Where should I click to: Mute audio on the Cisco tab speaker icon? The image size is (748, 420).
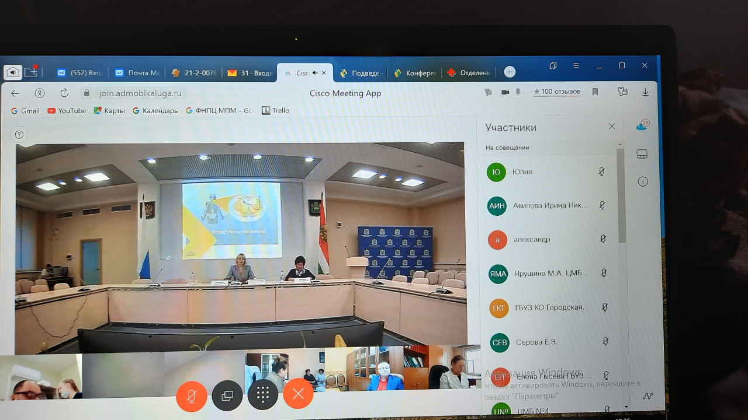(315, 73)
